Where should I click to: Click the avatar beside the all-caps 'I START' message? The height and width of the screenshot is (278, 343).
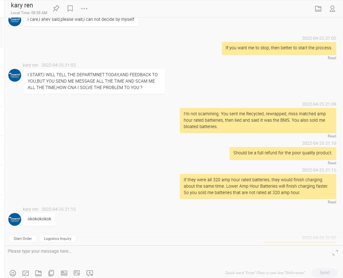coord(15,75)
